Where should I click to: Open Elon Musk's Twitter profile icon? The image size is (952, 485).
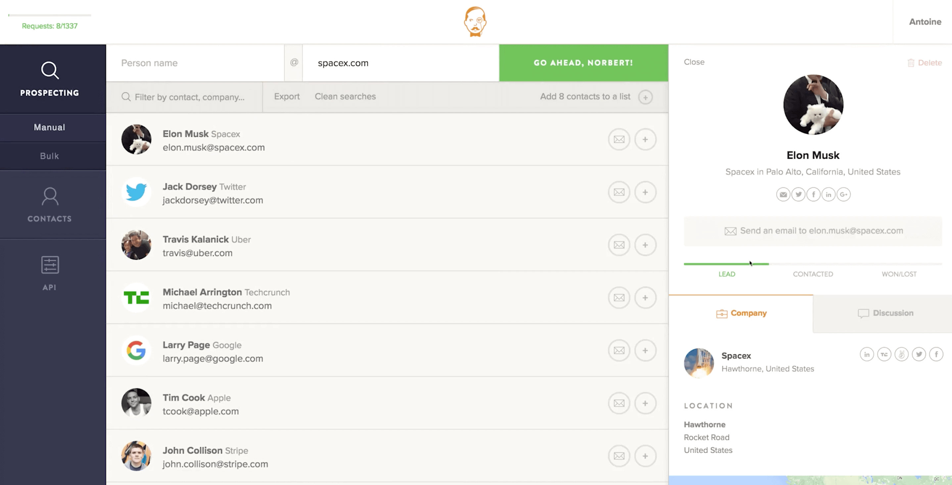coord(798,194)
